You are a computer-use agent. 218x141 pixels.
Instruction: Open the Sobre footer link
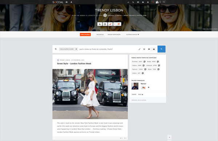click(134, 94)
